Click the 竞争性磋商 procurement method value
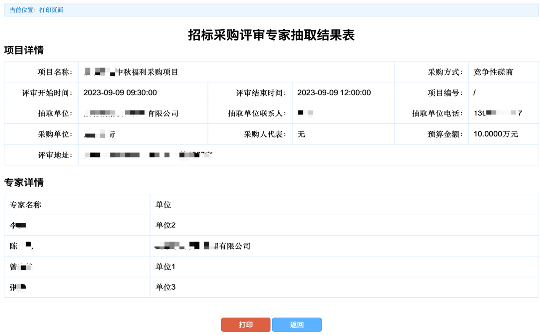Viewport: 540px width, 335px height. pos(493,72)
